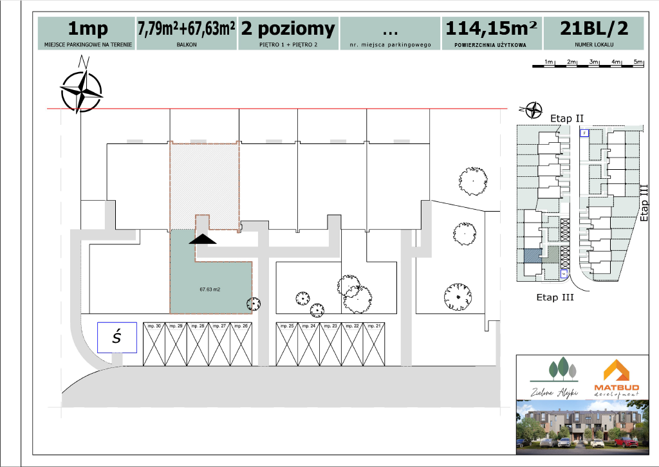Viewport: 659px width, 467px height.
Task: Click the balcony area 7,79m²+67,63m² cell
Action: click(186, 33)
